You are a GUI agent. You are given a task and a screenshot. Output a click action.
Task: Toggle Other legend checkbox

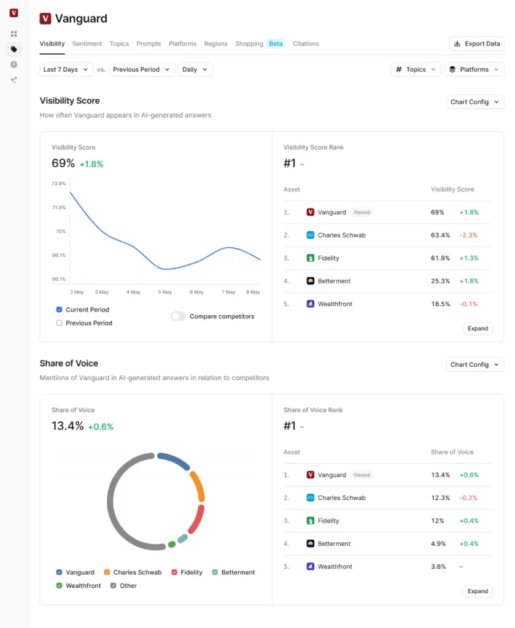coord(114,586)
